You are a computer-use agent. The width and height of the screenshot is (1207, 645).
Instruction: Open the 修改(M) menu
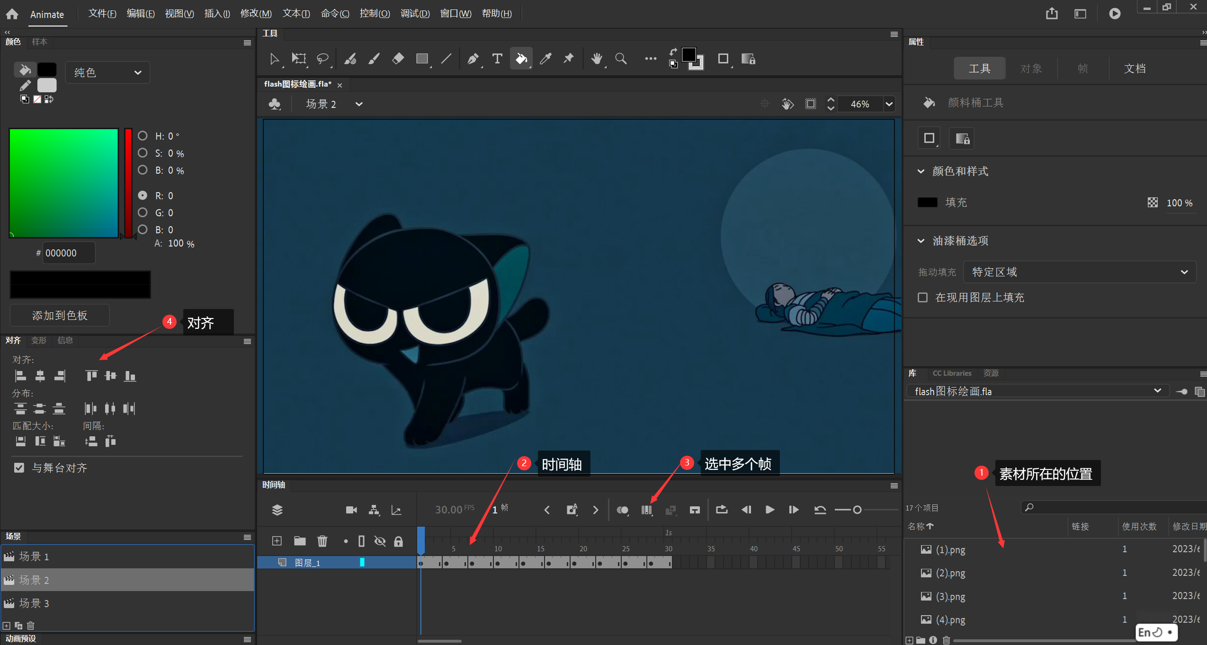(256, 14)
